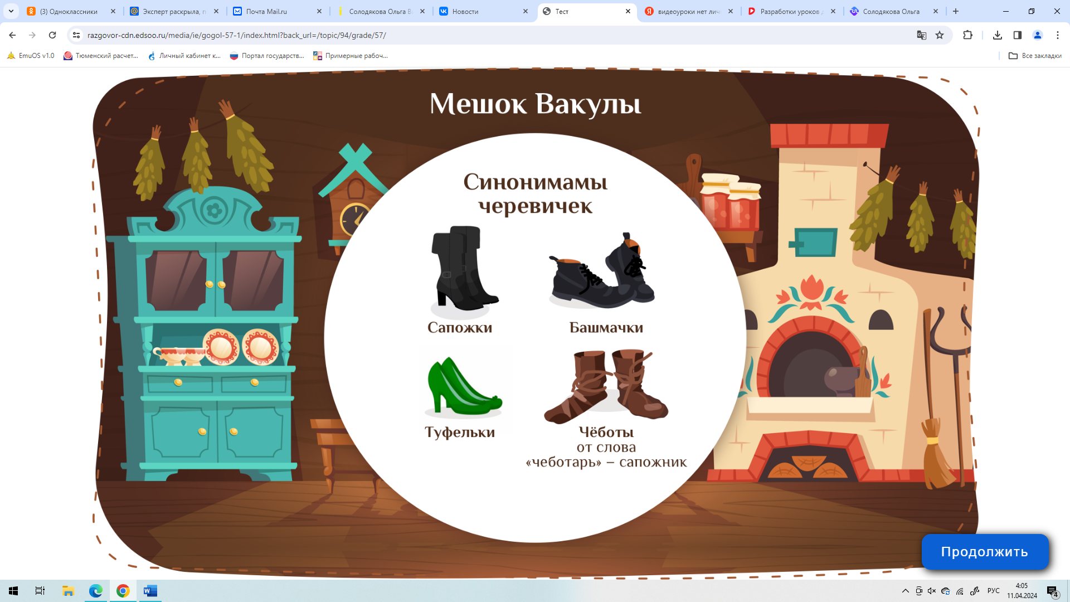Open the Личный кабинет bookmark
The width and height of the screenshot is (1070, 602).
(184, 56)
